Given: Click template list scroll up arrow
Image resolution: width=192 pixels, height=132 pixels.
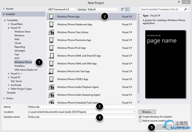Looking at the screenshot, I should point(138,15).
